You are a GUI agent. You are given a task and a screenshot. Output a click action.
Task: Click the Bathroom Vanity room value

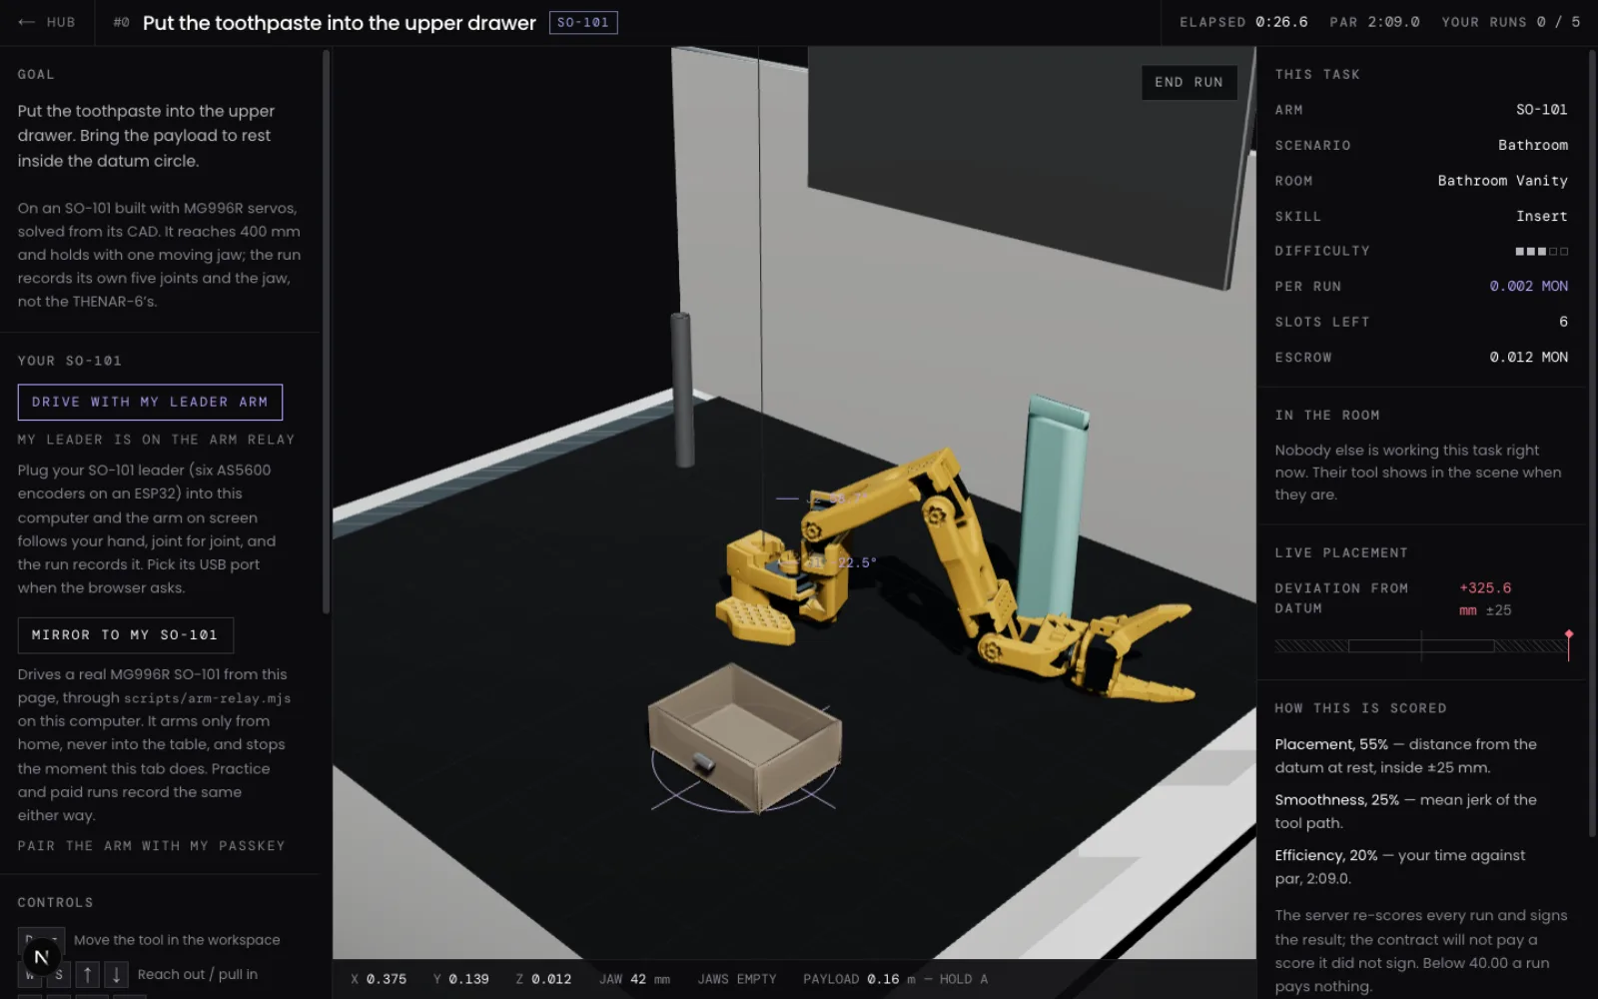(x=1502, y=180)
